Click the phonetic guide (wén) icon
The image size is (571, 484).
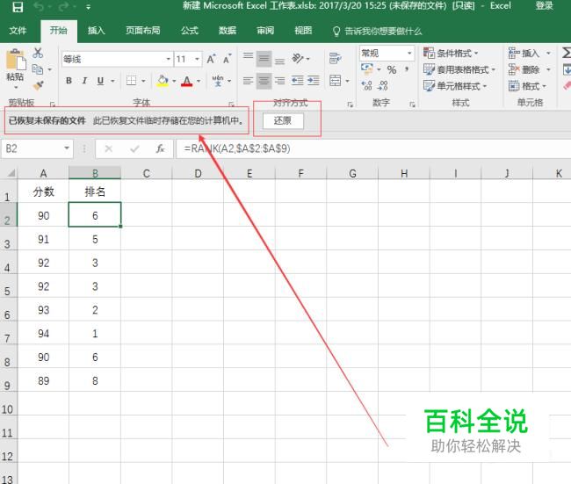click(218, 81)
